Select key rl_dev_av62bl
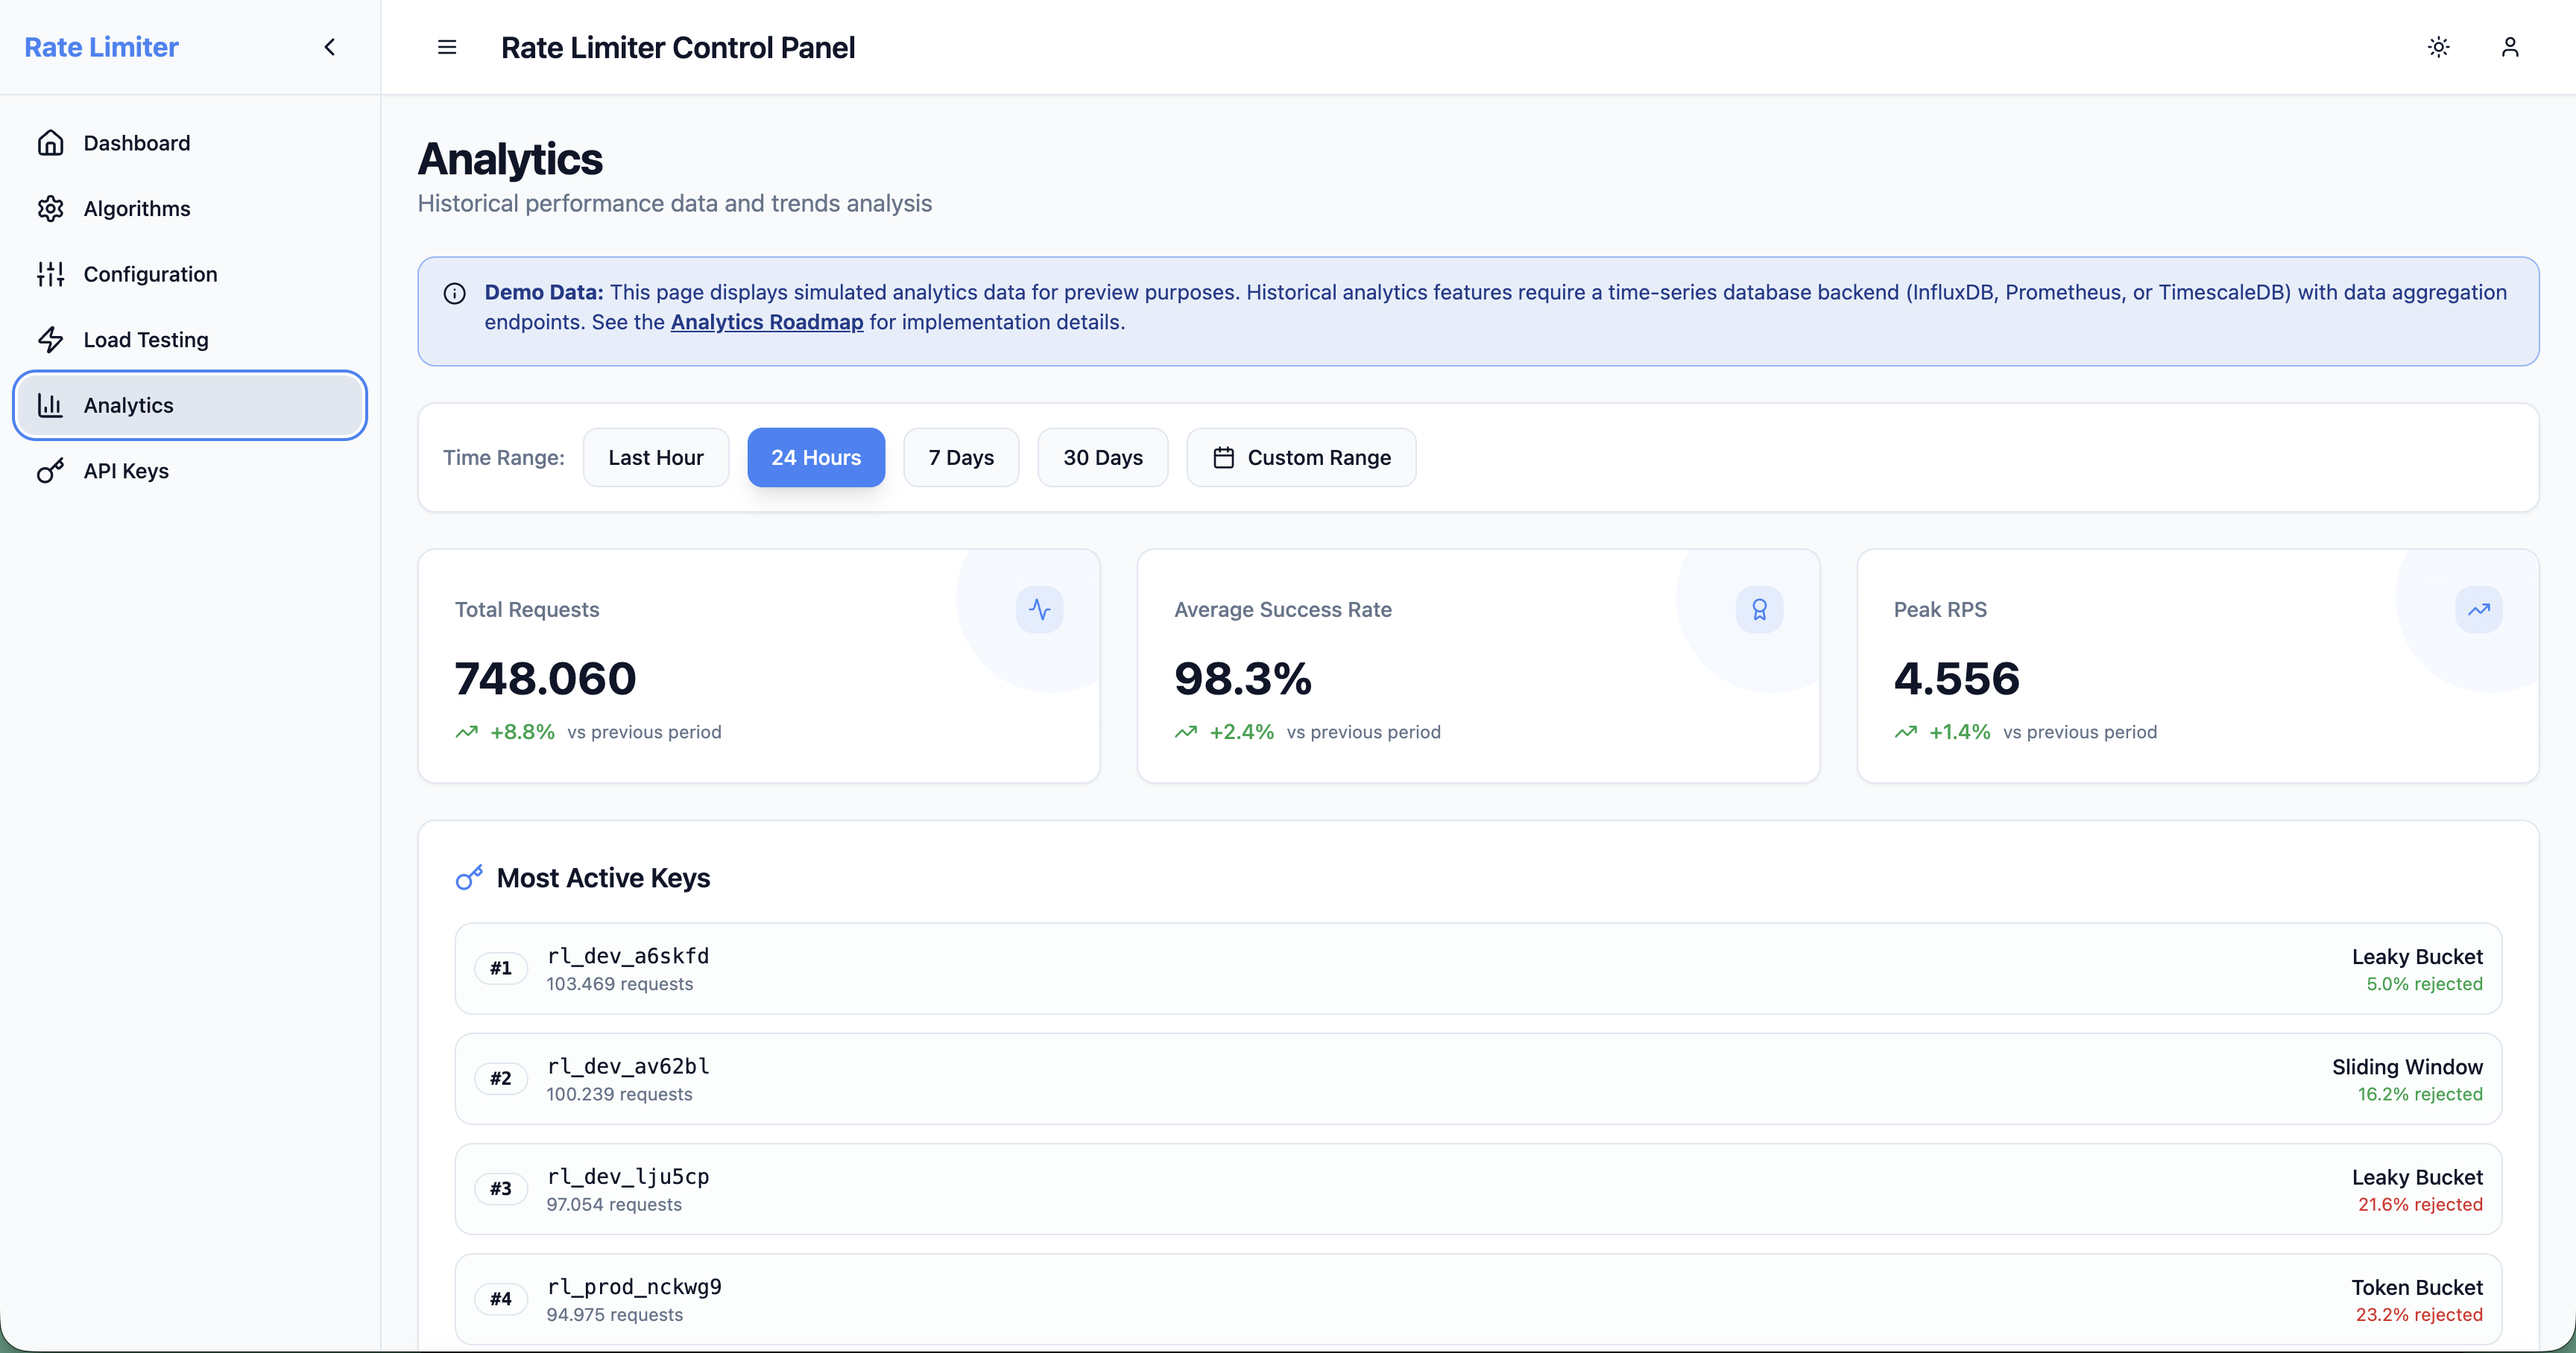Screen dimensions: 2576x1353 [628, 1066]
